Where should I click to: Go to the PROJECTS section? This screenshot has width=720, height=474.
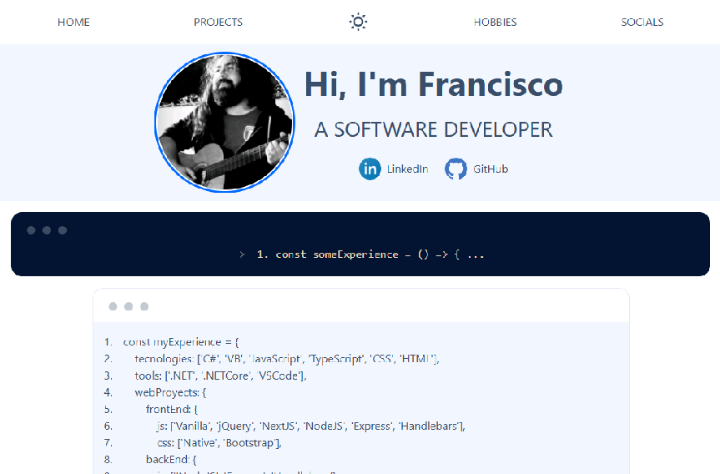(x=218, y=22)
